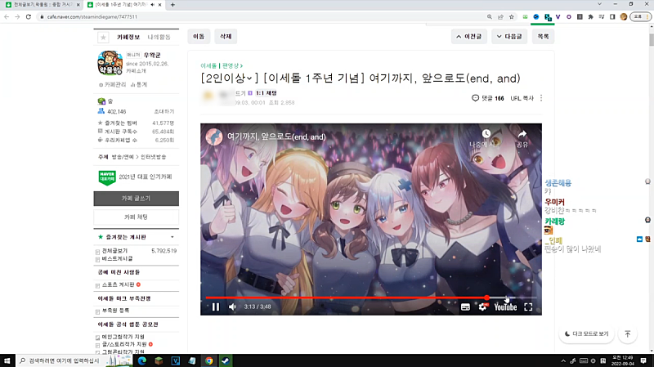Select the 카페정보 tab
Viewport: 654px width, 367px height.
(x=128, y=37)
